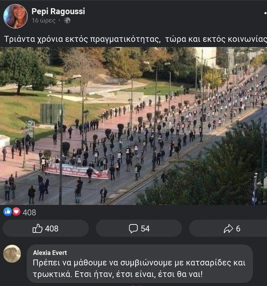Click the banner held in the photo
Viewport: 267px width, 286px height.
tap(77, 172)
